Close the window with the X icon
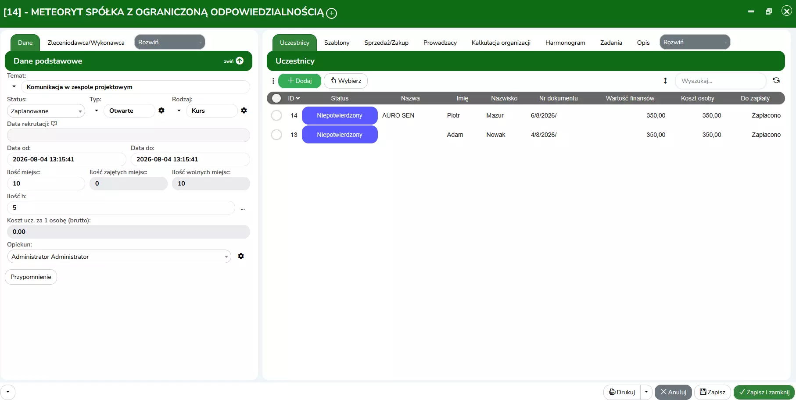 click(x=787, y=11)
